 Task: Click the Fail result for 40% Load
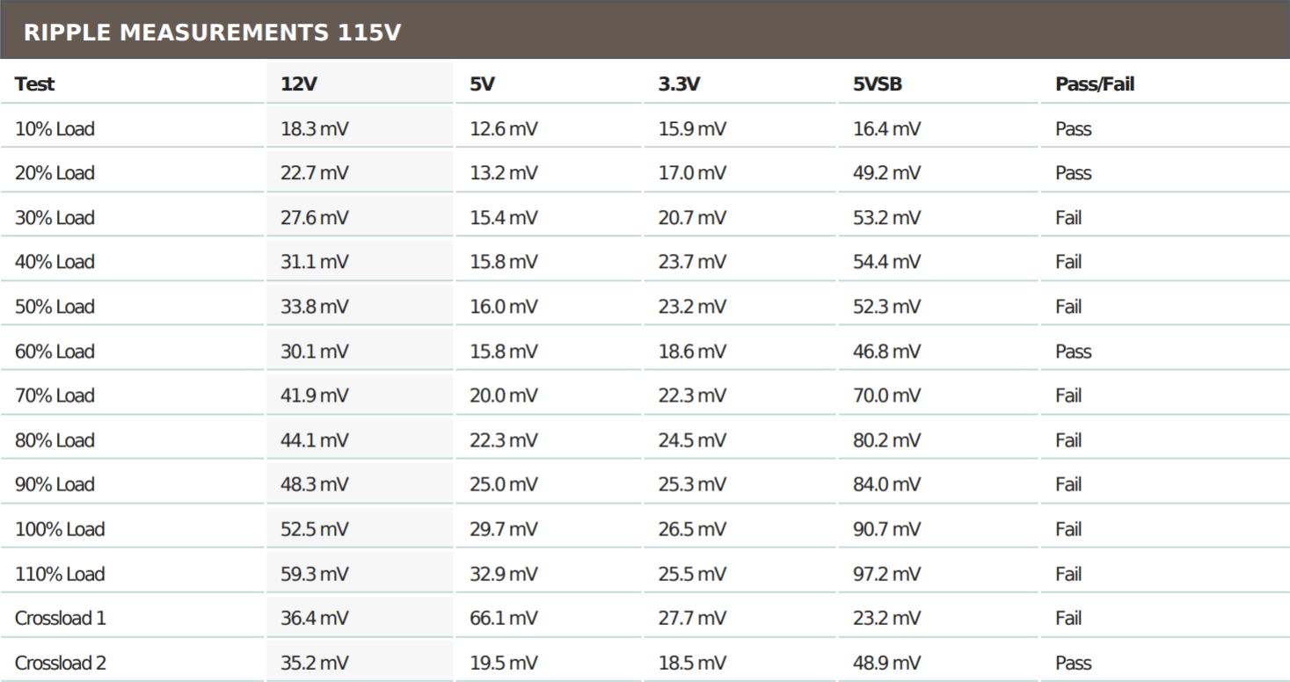tap(1068, 262)
